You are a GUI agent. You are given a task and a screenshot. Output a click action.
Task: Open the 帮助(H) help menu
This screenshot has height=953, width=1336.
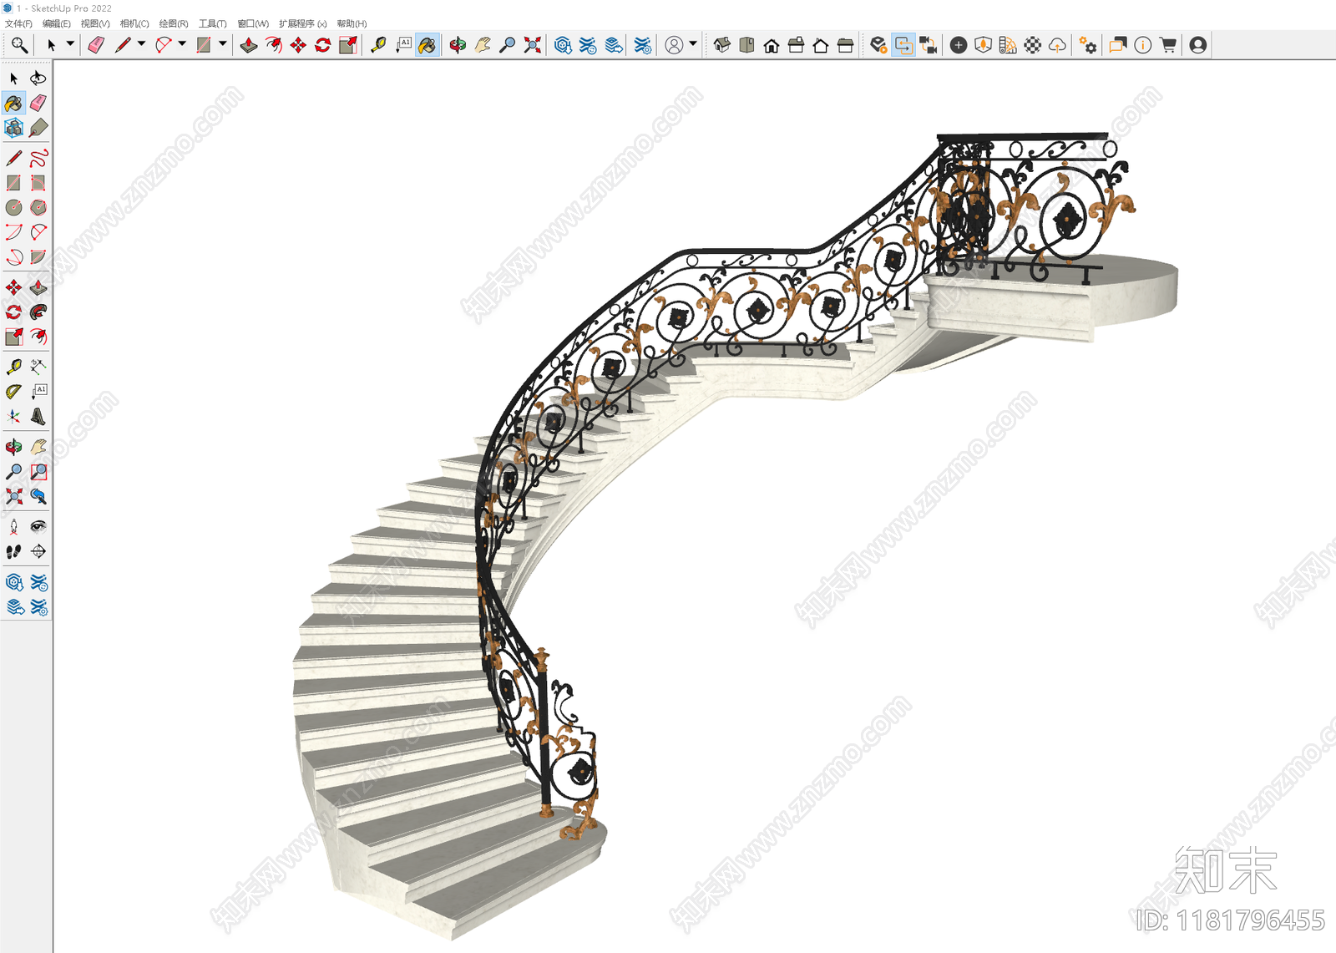(x=352, y=23)
